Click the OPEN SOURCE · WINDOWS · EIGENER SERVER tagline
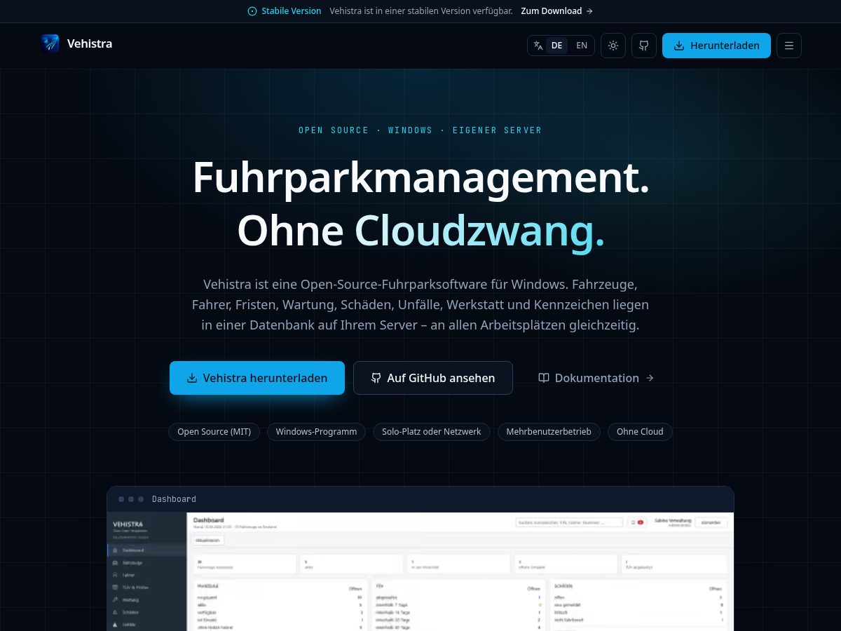841x631 pixels. [420, 130]
